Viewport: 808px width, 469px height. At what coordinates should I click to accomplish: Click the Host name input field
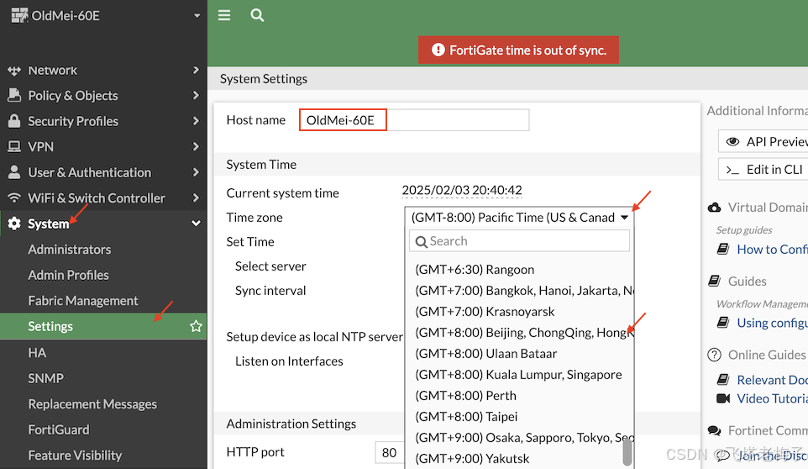tap(414, 120)
